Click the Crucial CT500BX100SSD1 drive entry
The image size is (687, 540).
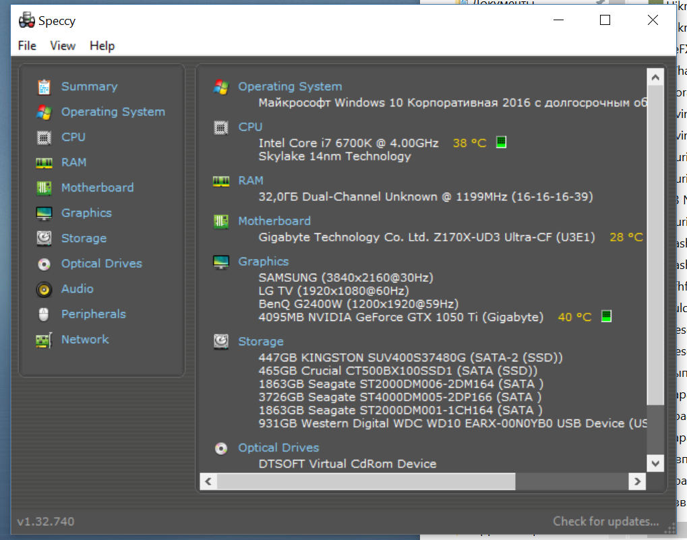(x=398, y=371)
